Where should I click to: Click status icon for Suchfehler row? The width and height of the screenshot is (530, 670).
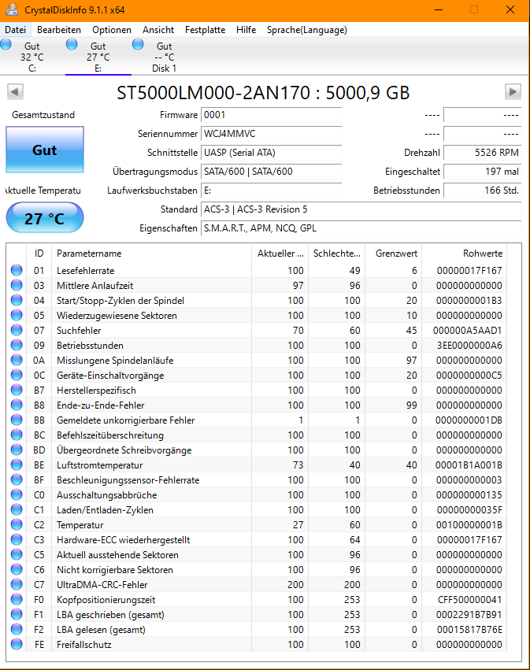(17, 330)
